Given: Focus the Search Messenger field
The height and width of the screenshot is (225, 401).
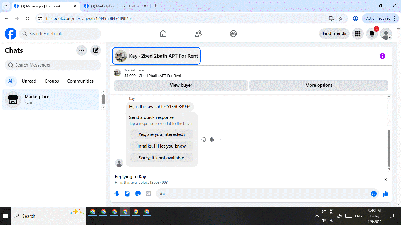Looking at the screenshot, I should [53, 65].
